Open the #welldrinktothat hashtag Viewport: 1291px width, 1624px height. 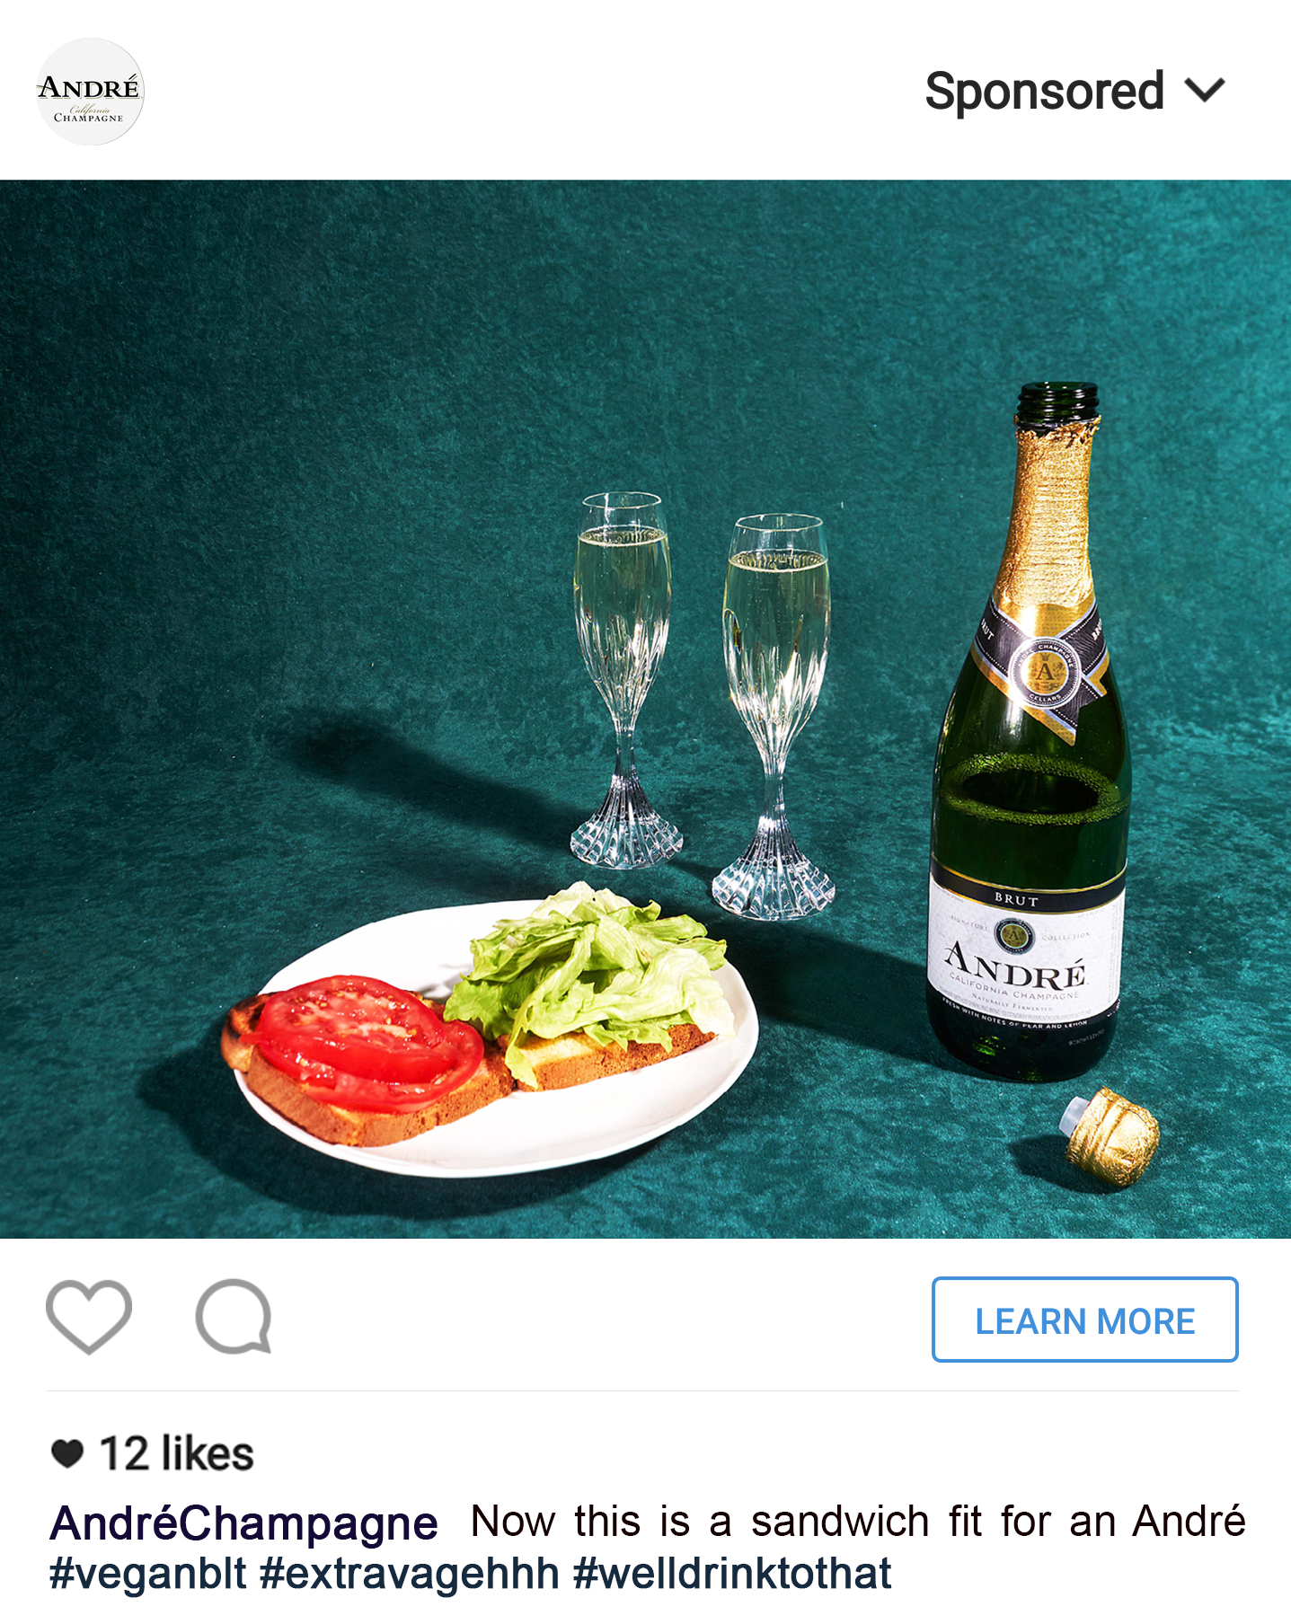point(732,1574)
